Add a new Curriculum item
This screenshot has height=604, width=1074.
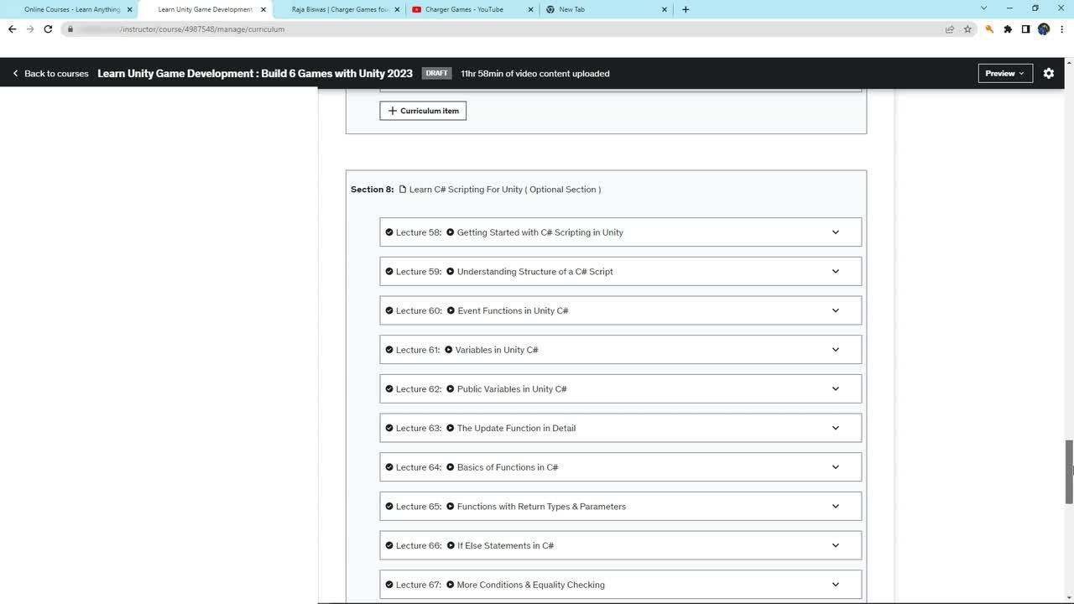[x=423, y=111]
